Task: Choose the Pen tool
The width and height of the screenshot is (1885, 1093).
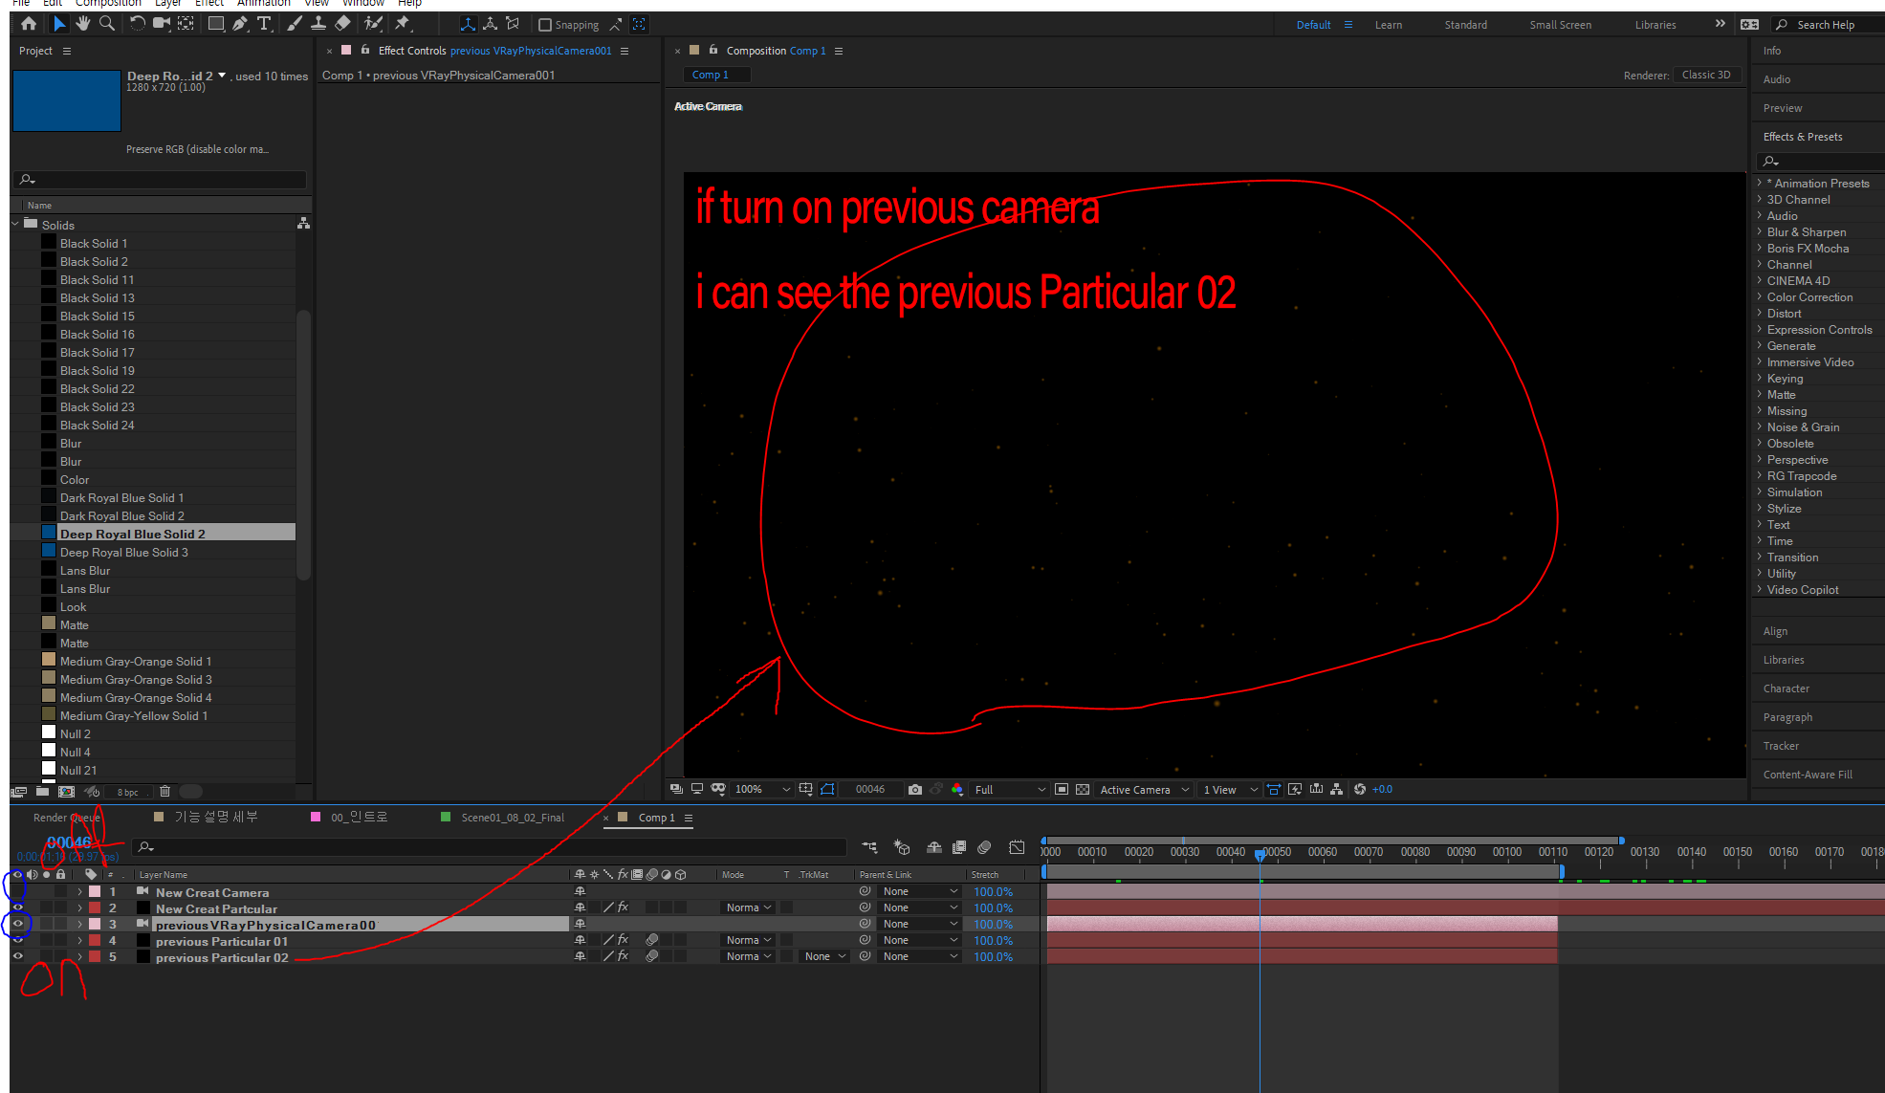Action: pos(240,24)
